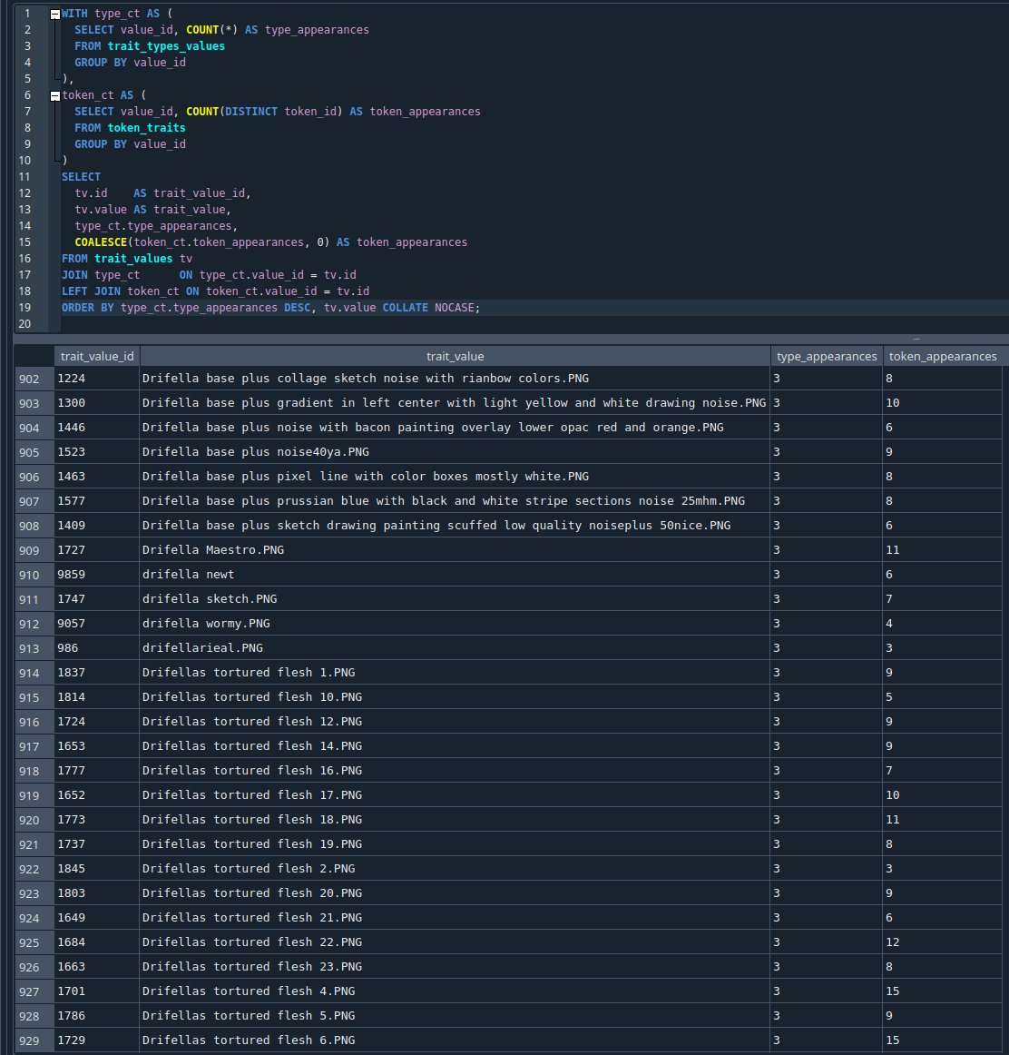Click trait_value_id cell 1224
Viewport: 1009px width, 1055px height.
[97, 379]
